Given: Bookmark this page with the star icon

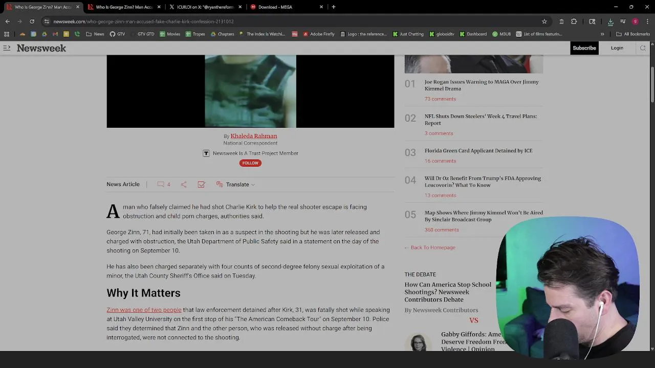Looking at the screenshot, I should pyautogui.click(x=544, y=21).
